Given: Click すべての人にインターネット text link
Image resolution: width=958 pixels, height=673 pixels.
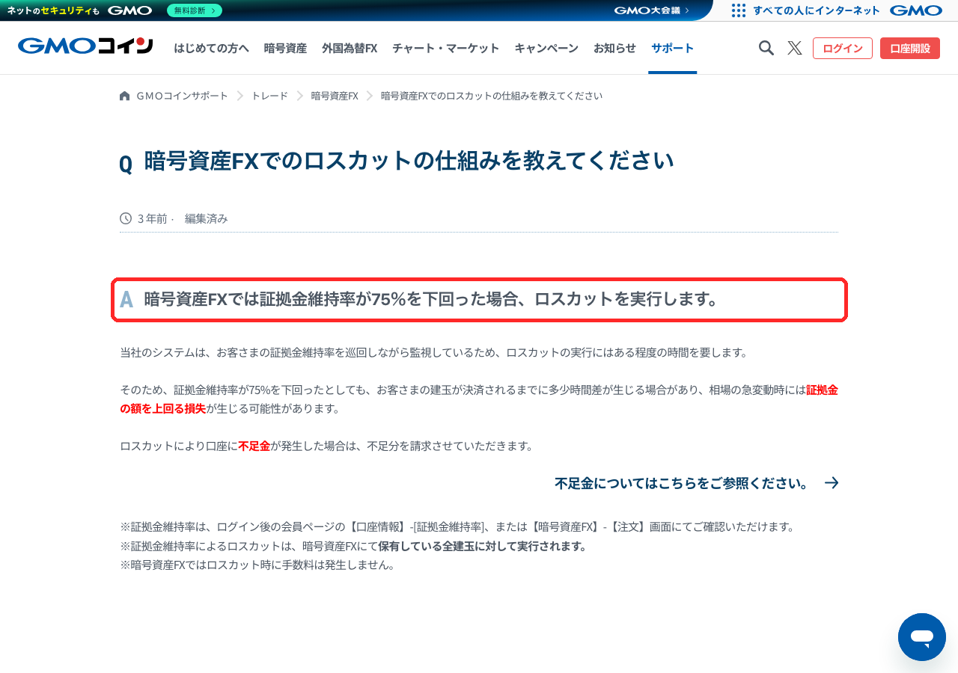Looking at the screenshot, I should click(x=817, y=10).
